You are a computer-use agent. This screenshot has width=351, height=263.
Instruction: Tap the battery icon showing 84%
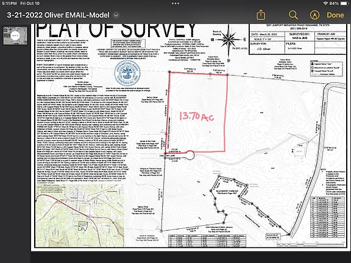(344, 4)
